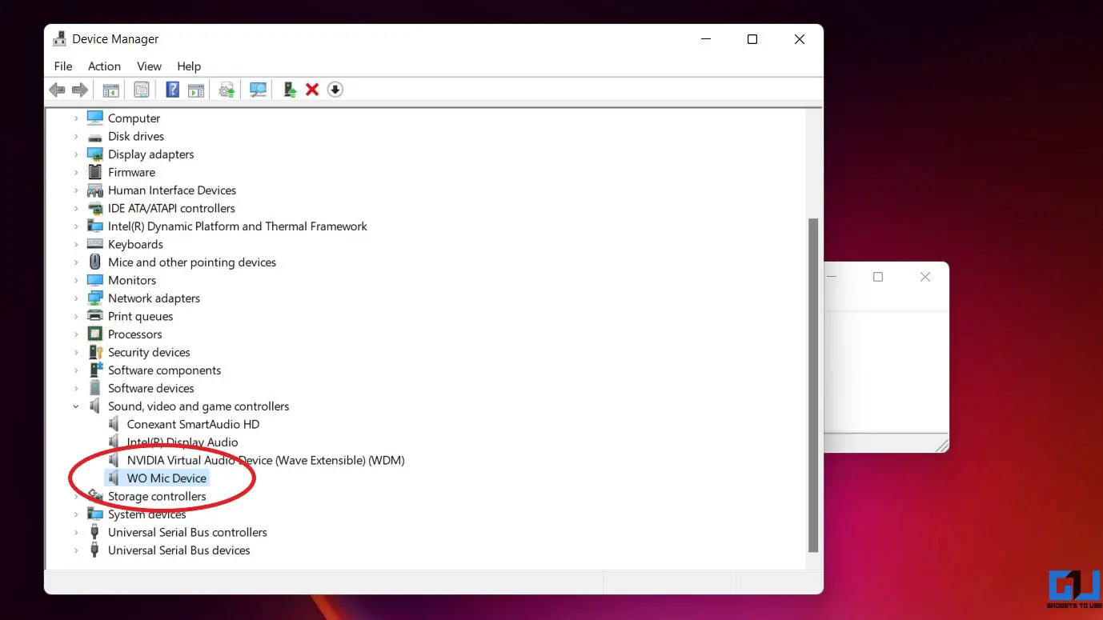Click the Processors category icon
The height and width of the screenshot is (620, 1103).
pyautogui.click(x=95, y=334)
